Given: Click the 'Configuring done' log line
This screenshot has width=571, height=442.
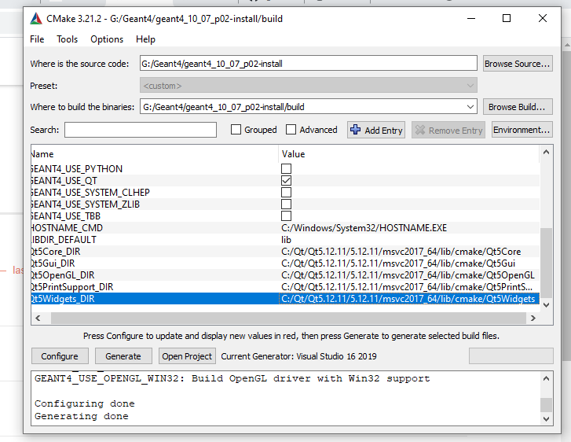Looking at the screenshot, I should click(x=85, y=403).
